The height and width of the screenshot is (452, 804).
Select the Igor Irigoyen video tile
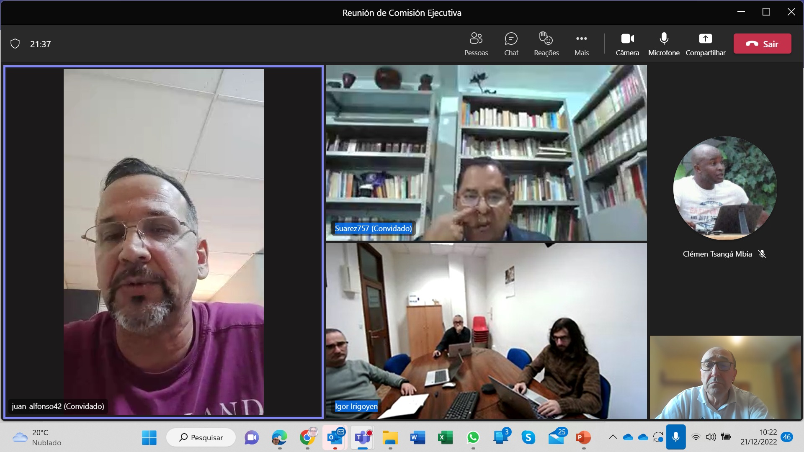point(486,331)
